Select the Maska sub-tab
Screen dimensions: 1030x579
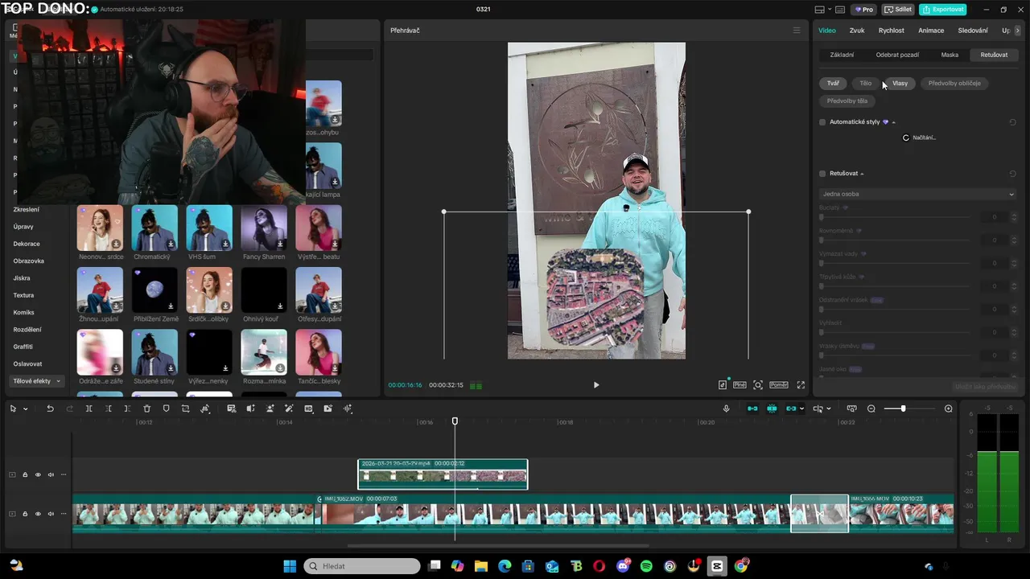pos(950,55)
